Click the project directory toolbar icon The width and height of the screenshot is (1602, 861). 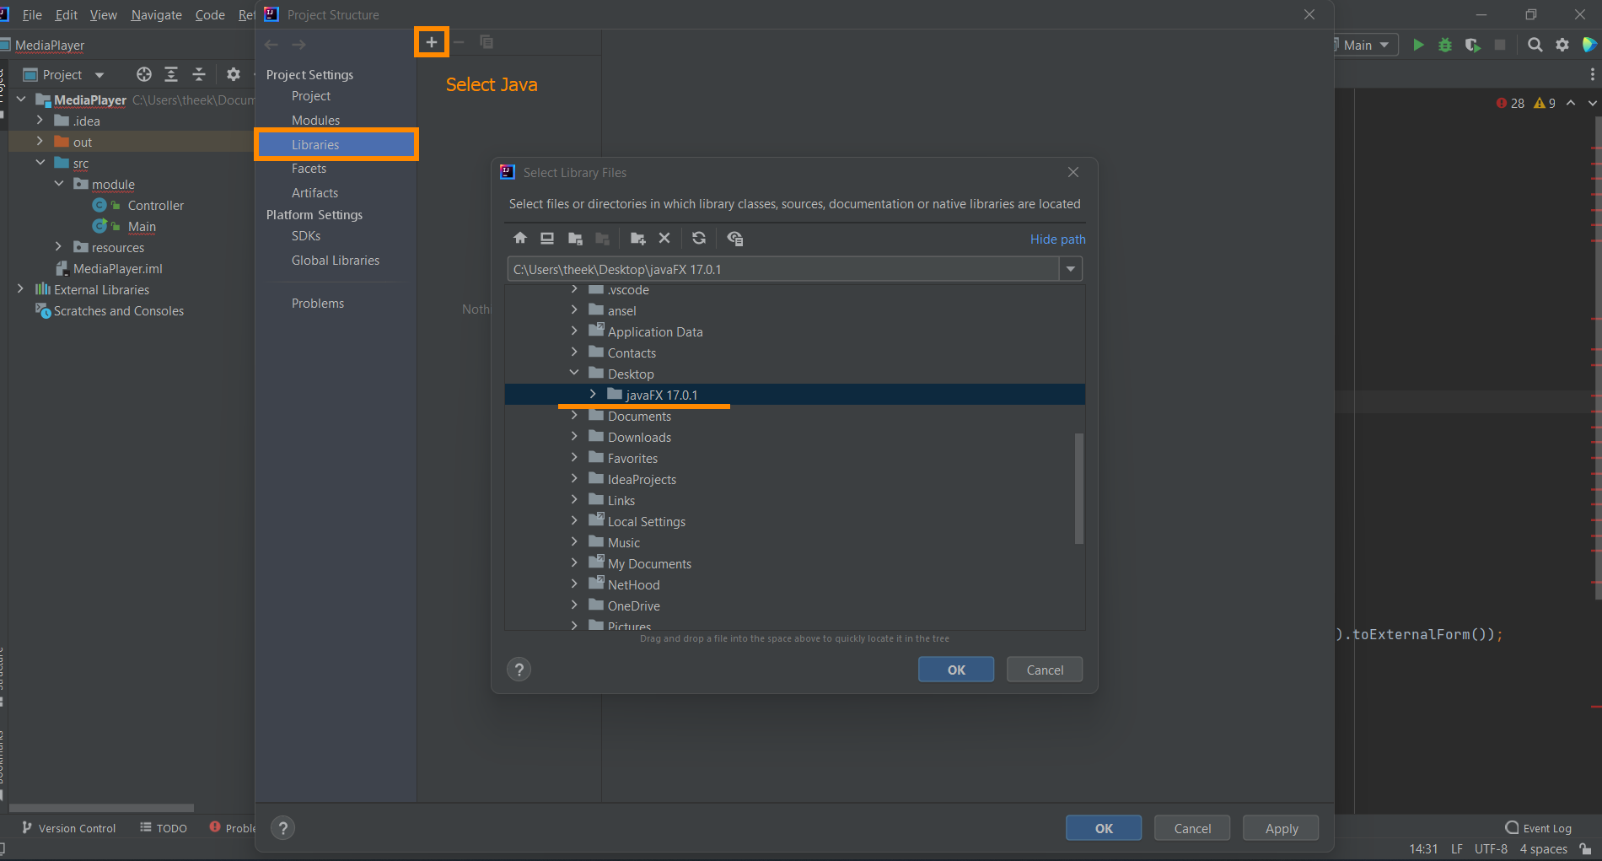point(576,239)
